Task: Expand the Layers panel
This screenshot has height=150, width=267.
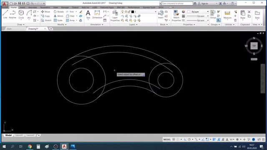Action: coord(133,25)
